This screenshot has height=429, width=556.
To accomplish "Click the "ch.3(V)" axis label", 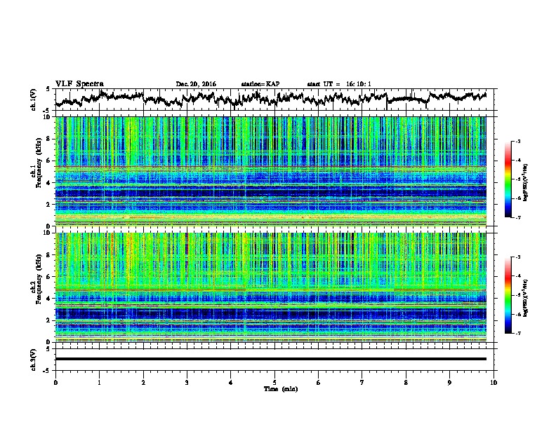I will point(34,360).
